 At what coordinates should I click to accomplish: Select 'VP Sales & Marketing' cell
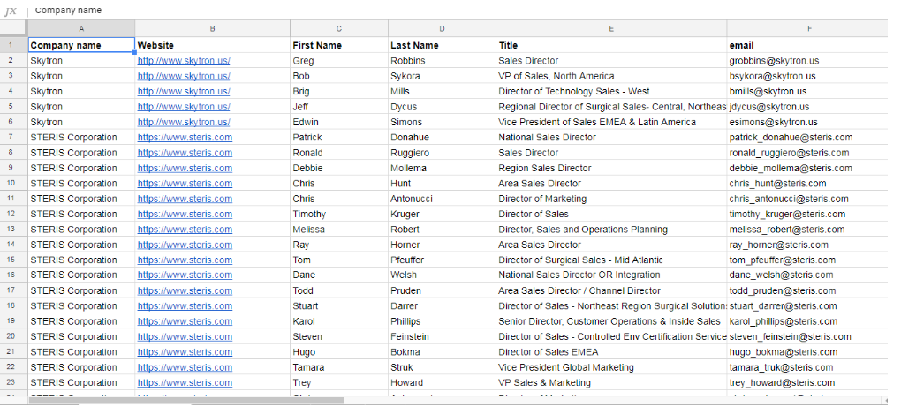[x=611, y=382]
